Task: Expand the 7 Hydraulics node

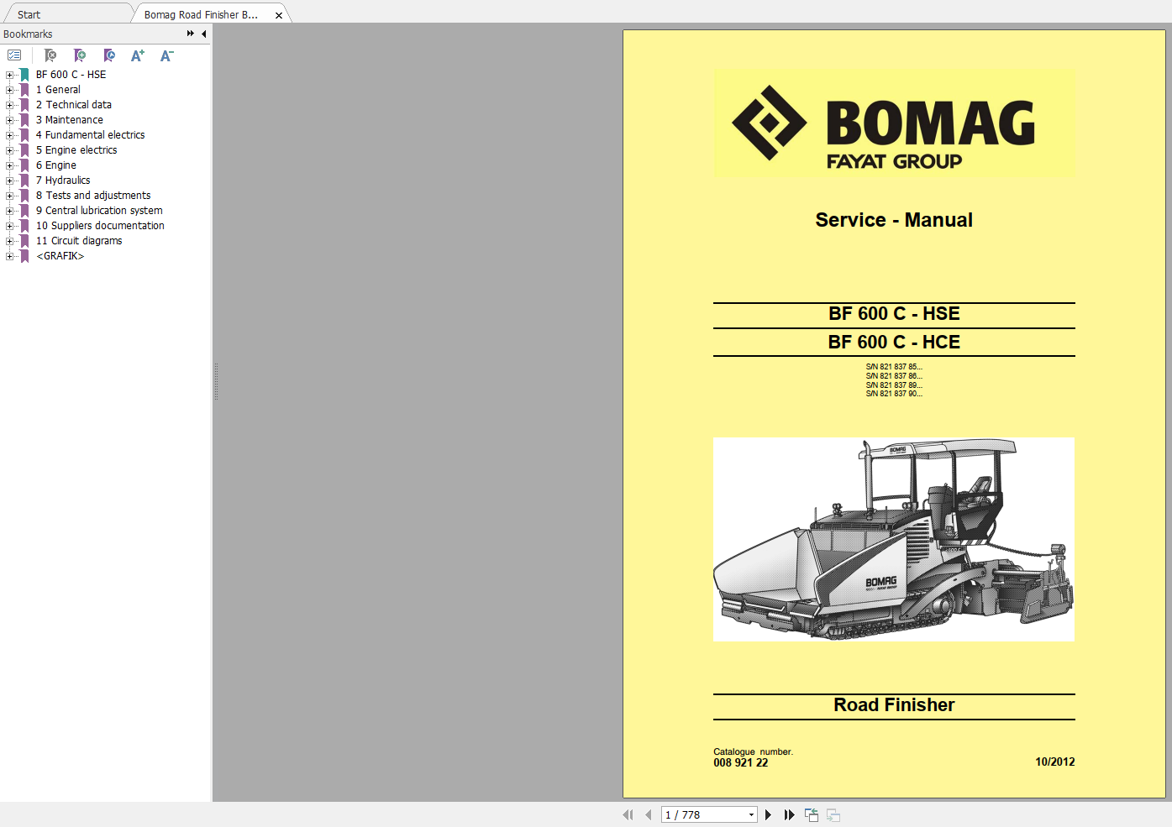Action: (9, 181)
